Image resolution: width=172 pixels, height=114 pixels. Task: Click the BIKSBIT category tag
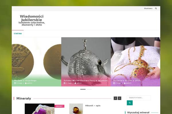pos(59,106)
